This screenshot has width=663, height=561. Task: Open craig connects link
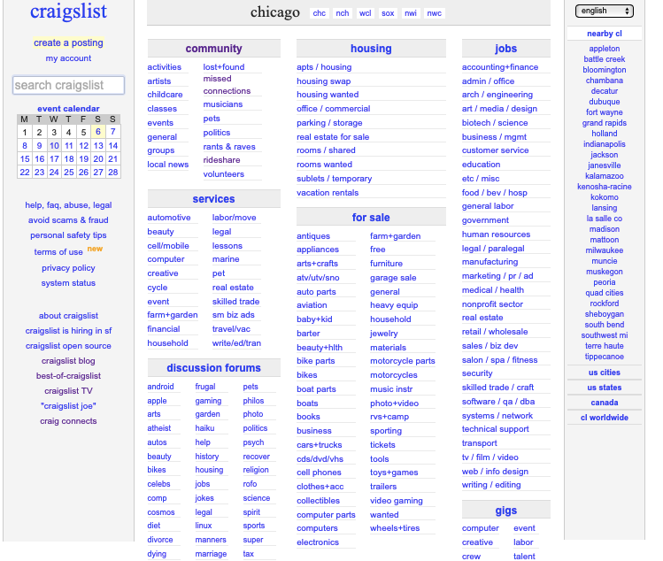pos(68,421)
